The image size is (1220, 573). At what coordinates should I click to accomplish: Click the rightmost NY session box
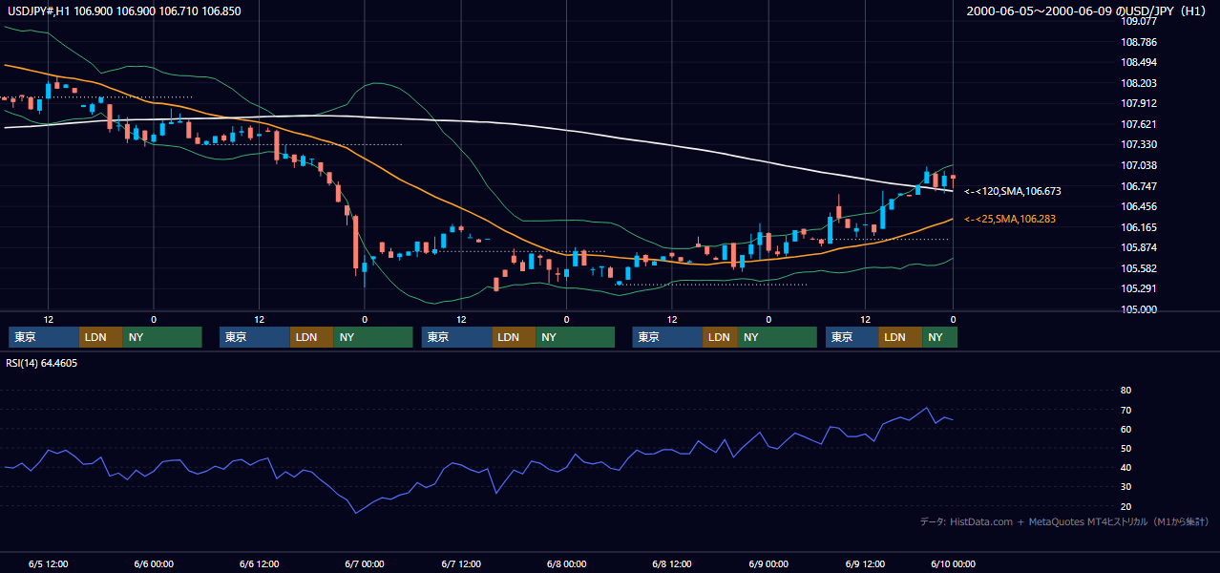coord(939,337)
